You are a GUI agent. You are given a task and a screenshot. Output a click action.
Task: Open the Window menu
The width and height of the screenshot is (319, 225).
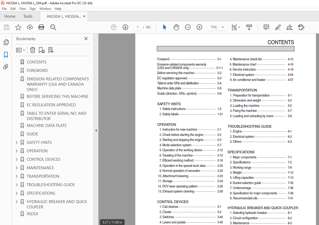[45, 9]
